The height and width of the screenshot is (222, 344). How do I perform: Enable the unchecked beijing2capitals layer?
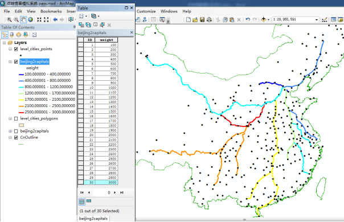pos(16,131)
